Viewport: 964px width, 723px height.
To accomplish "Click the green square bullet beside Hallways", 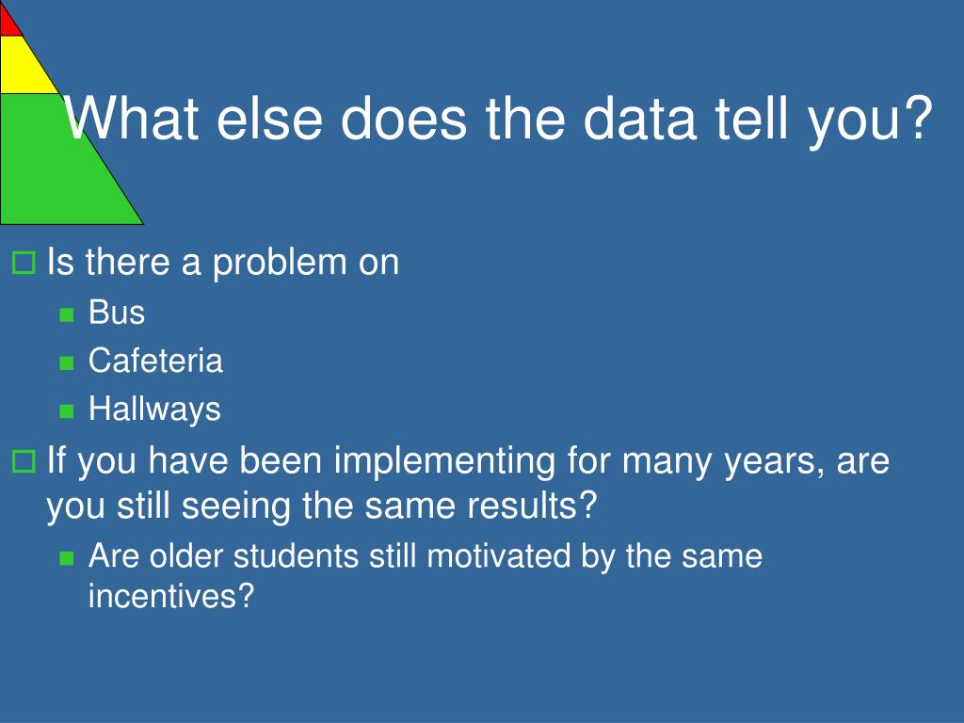I will (x=67, y=410).
